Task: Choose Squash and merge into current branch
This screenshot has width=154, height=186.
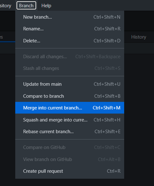Action: click(70, 120)
